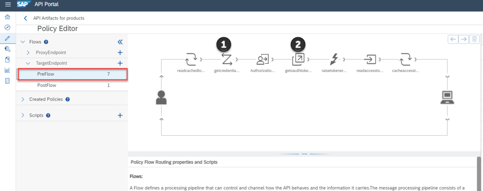Open the Discover compass icon

click(x=7, y=28)
